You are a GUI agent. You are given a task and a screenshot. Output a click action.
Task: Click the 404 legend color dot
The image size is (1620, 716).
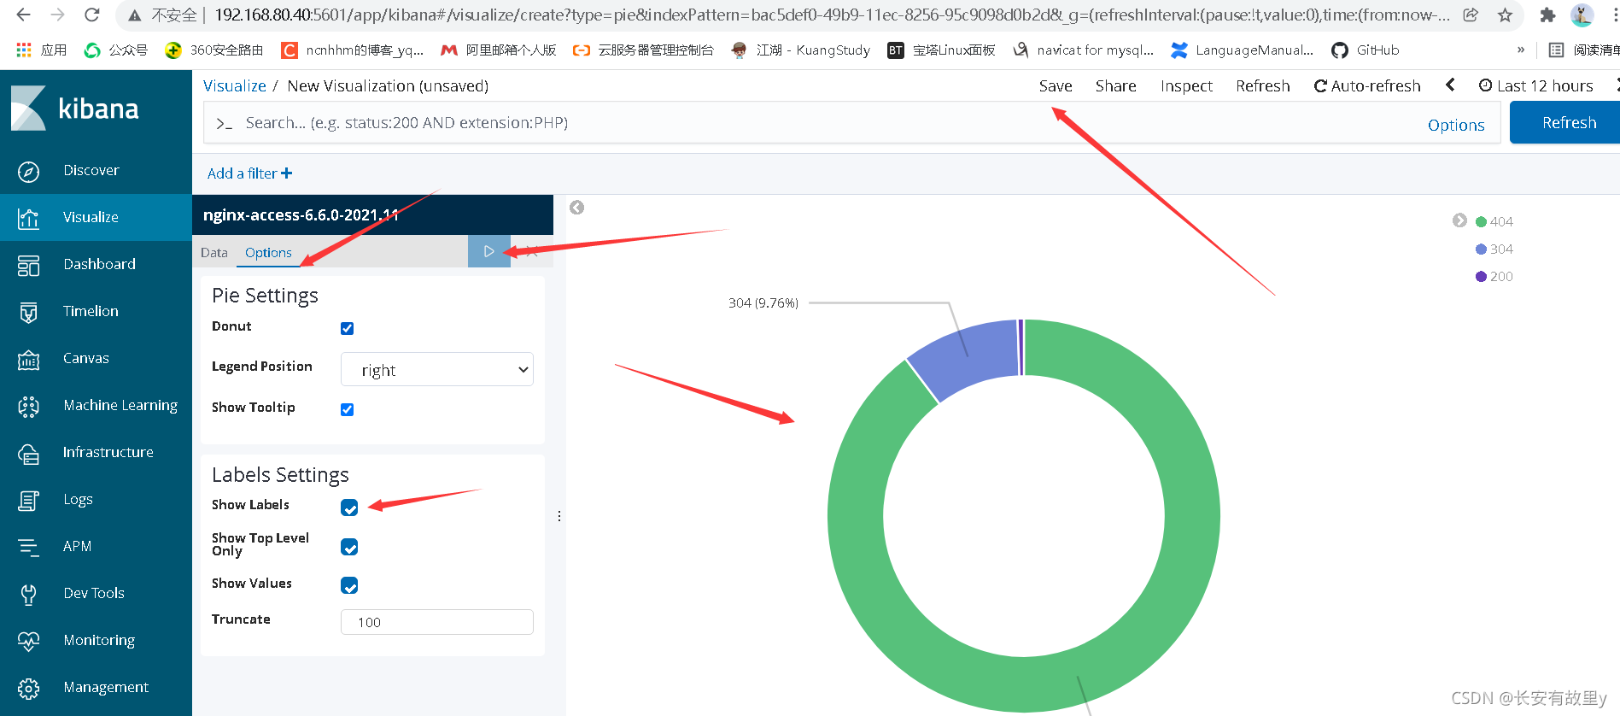point(1481,221)
